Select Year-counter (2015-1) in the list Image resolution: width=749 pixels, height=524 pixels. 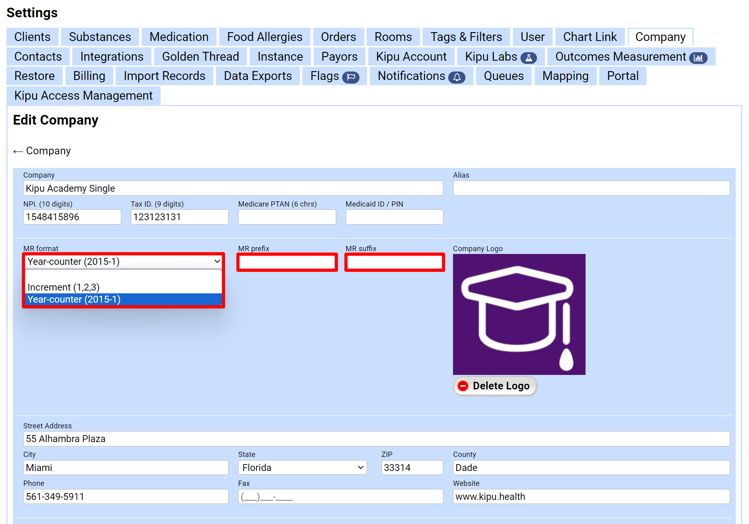click(x=74, y=299)
